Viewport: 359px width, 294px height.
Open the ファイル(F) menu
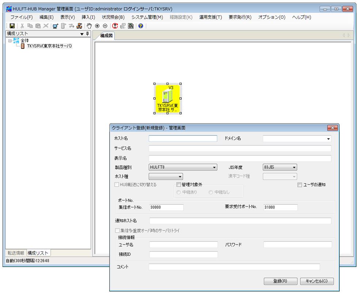click(x=22, y=17)
